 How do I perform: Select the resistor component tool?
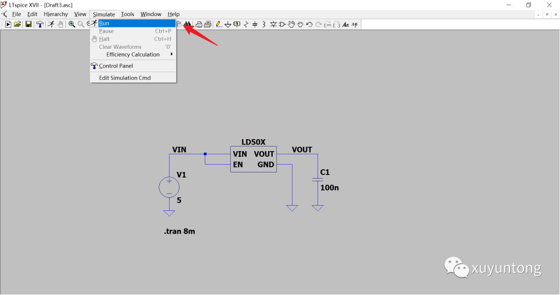click(246, 24)
